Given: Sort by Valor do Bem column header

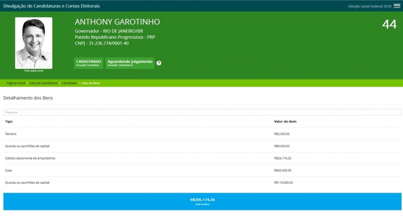Looking at the screenshot, I should tap(285, 122).
